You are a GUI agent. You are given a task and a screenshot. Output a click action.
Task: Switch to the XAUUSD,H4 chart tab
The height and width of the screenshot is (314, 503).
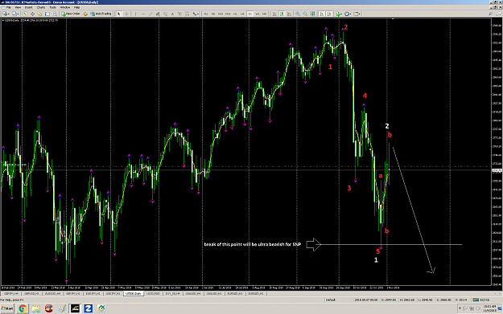(x=193, y=293)
